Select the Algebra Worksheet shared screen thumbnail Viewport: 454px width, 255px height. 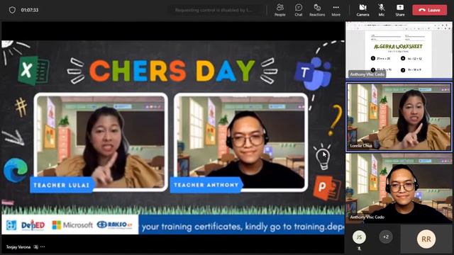coord(399,50)
